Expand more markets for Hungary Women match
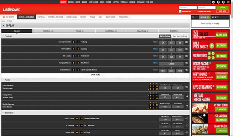The width and height of the screenshot is (233, 136). tap(187, 63)
